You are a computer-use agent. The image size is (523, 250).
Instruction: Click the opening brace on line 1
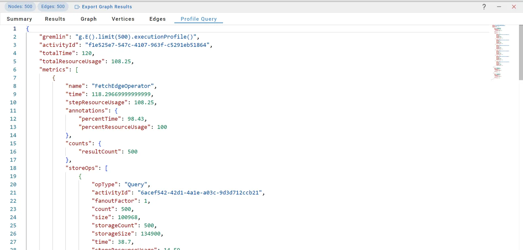tap(28, 28)
